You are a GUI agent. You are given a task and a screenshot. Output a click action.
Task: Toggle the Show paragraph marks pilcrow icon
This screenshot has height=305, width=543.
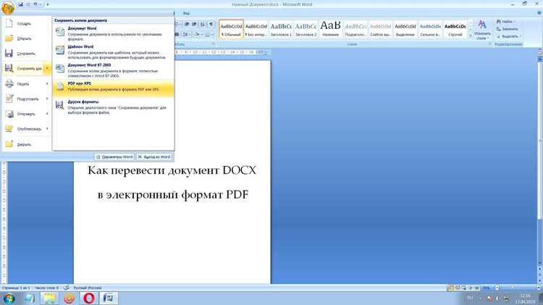click(211, 24)
